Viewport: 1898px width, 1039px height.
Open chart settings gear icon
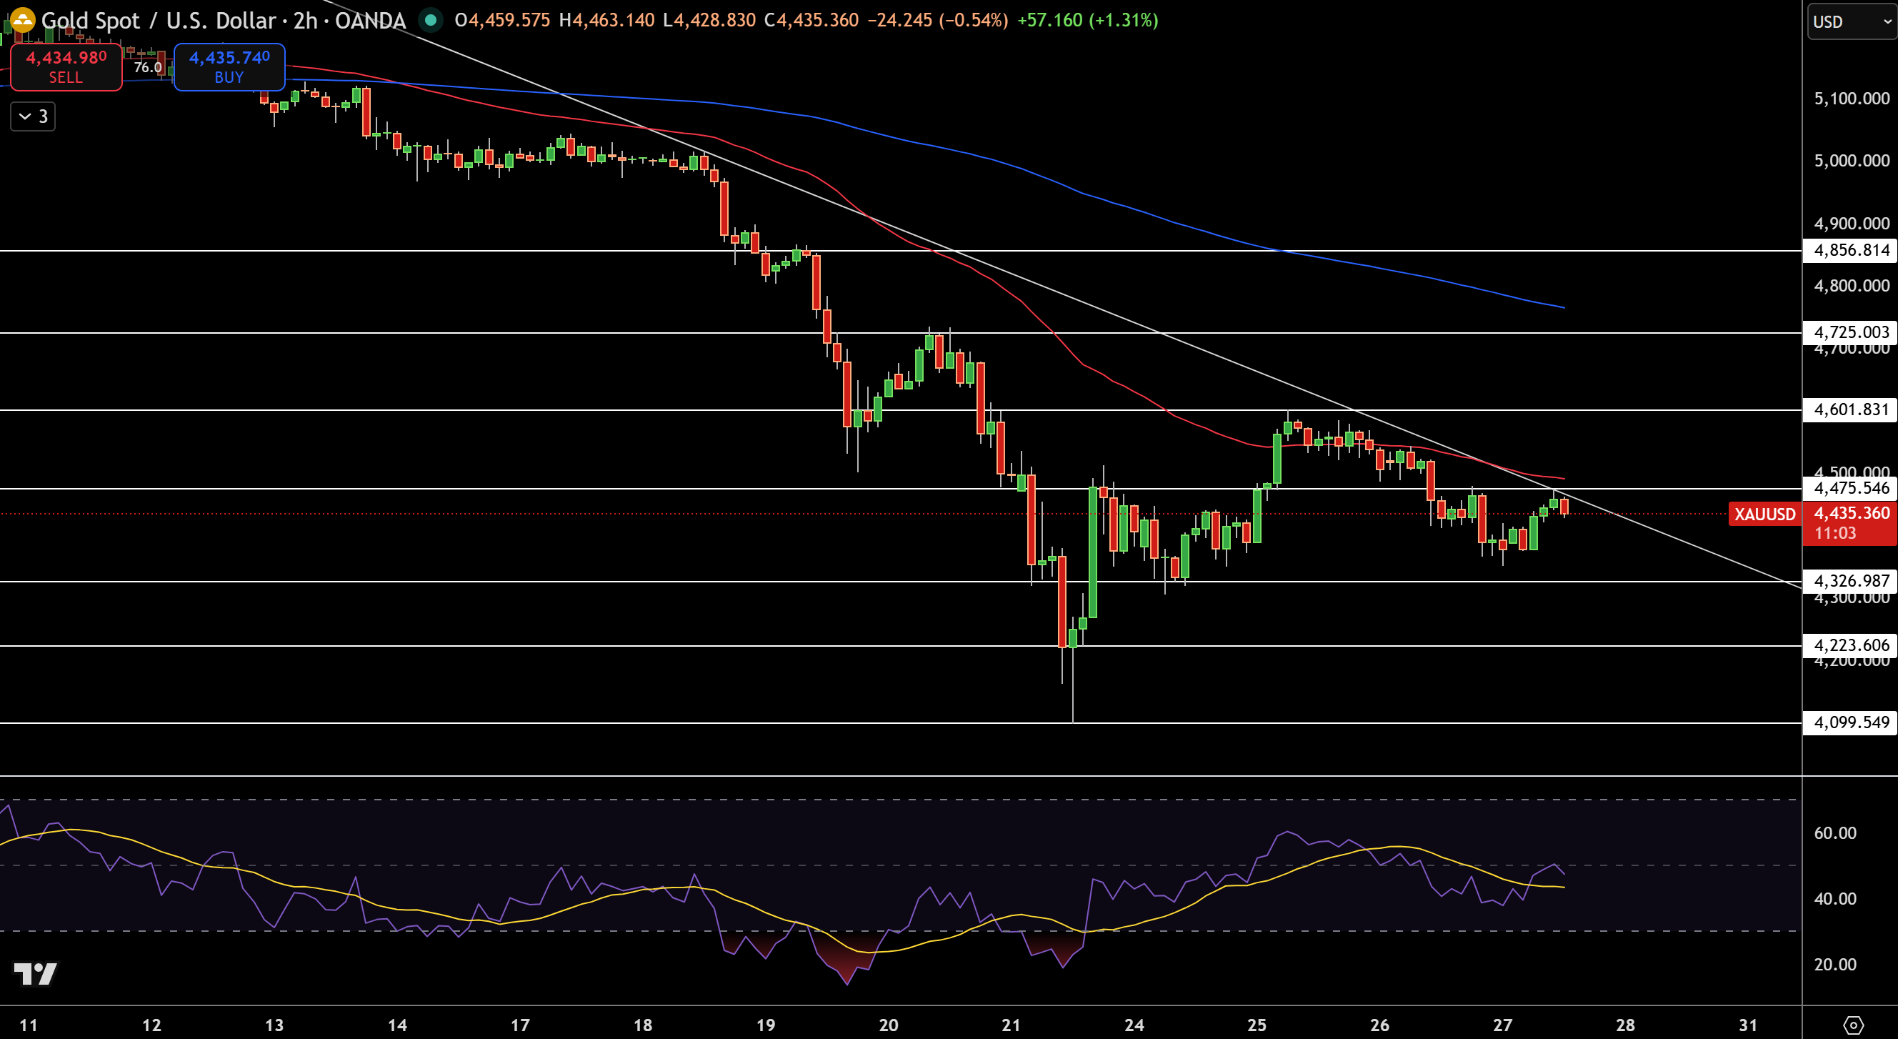[x=1852, y=1024]
